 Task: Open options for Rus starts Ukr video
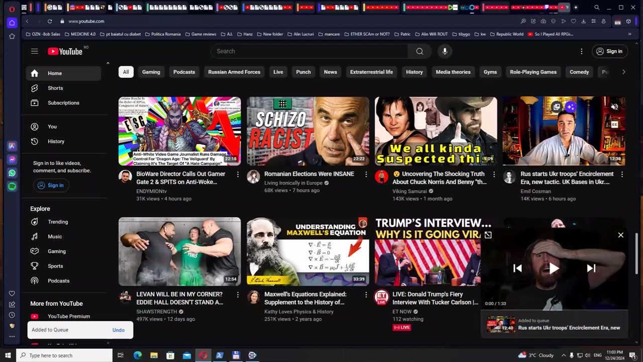click(x=622, y=174)
